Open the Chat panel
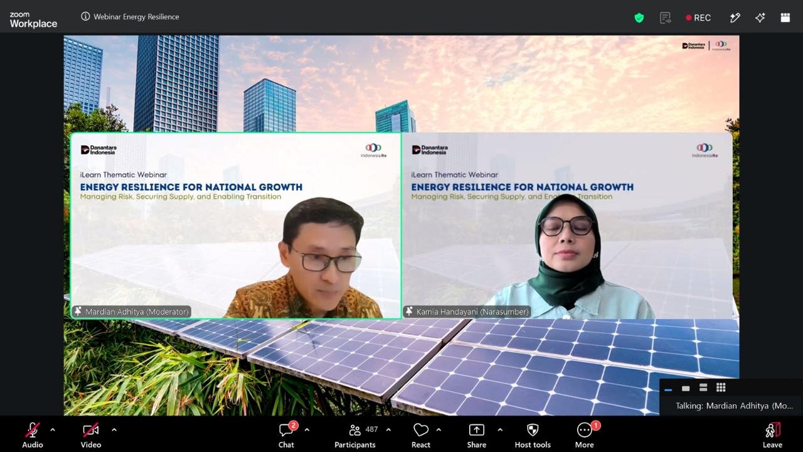The width and height of the screenshot is (803, 452). coord(287,434)
